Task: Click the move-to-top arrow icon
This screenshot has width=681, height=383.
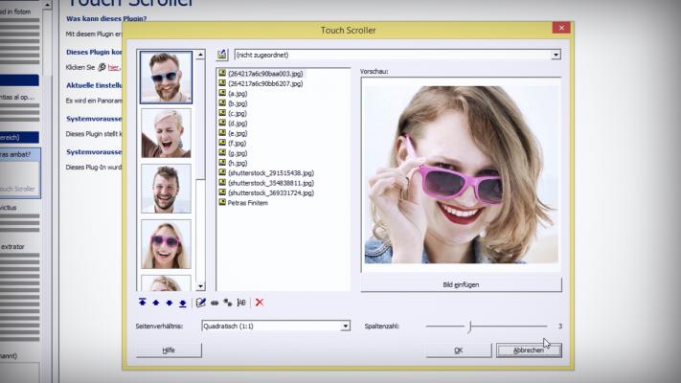Action: click(143, 303)
